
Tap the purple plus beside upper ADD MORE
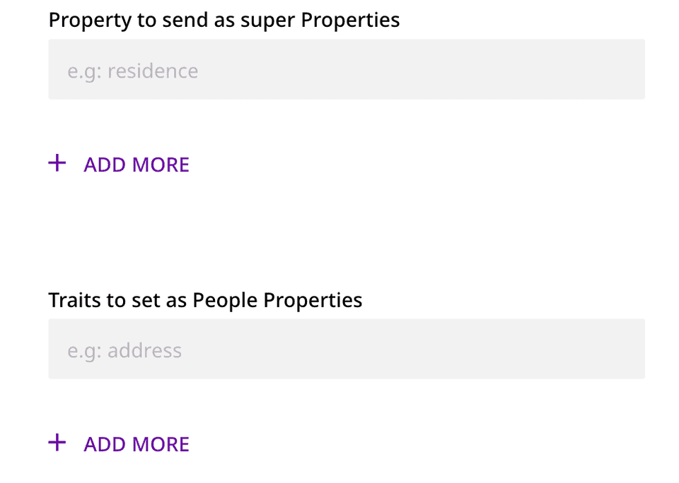(57, 164)
